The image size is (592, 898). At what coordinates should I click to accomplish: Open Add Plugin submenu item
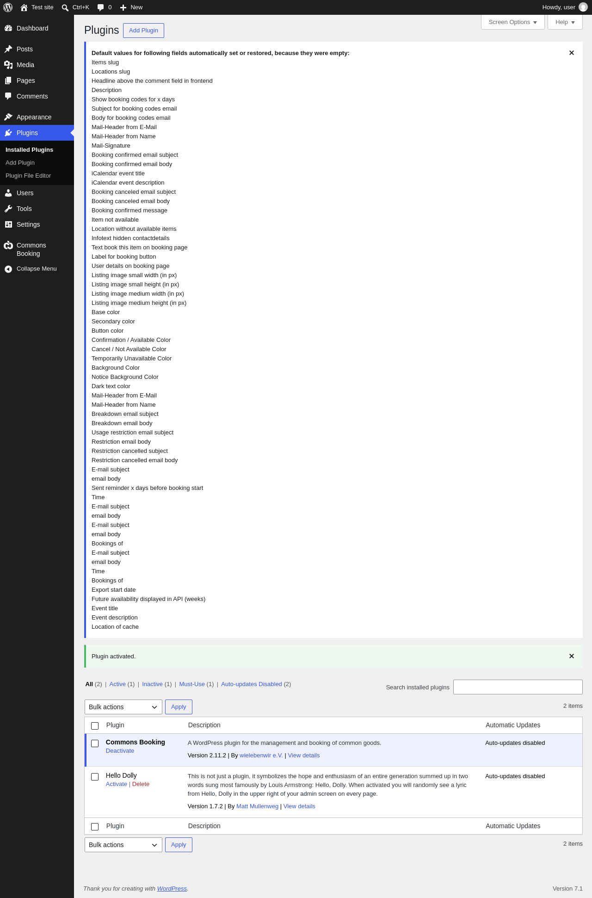click(x=20, y=163)
